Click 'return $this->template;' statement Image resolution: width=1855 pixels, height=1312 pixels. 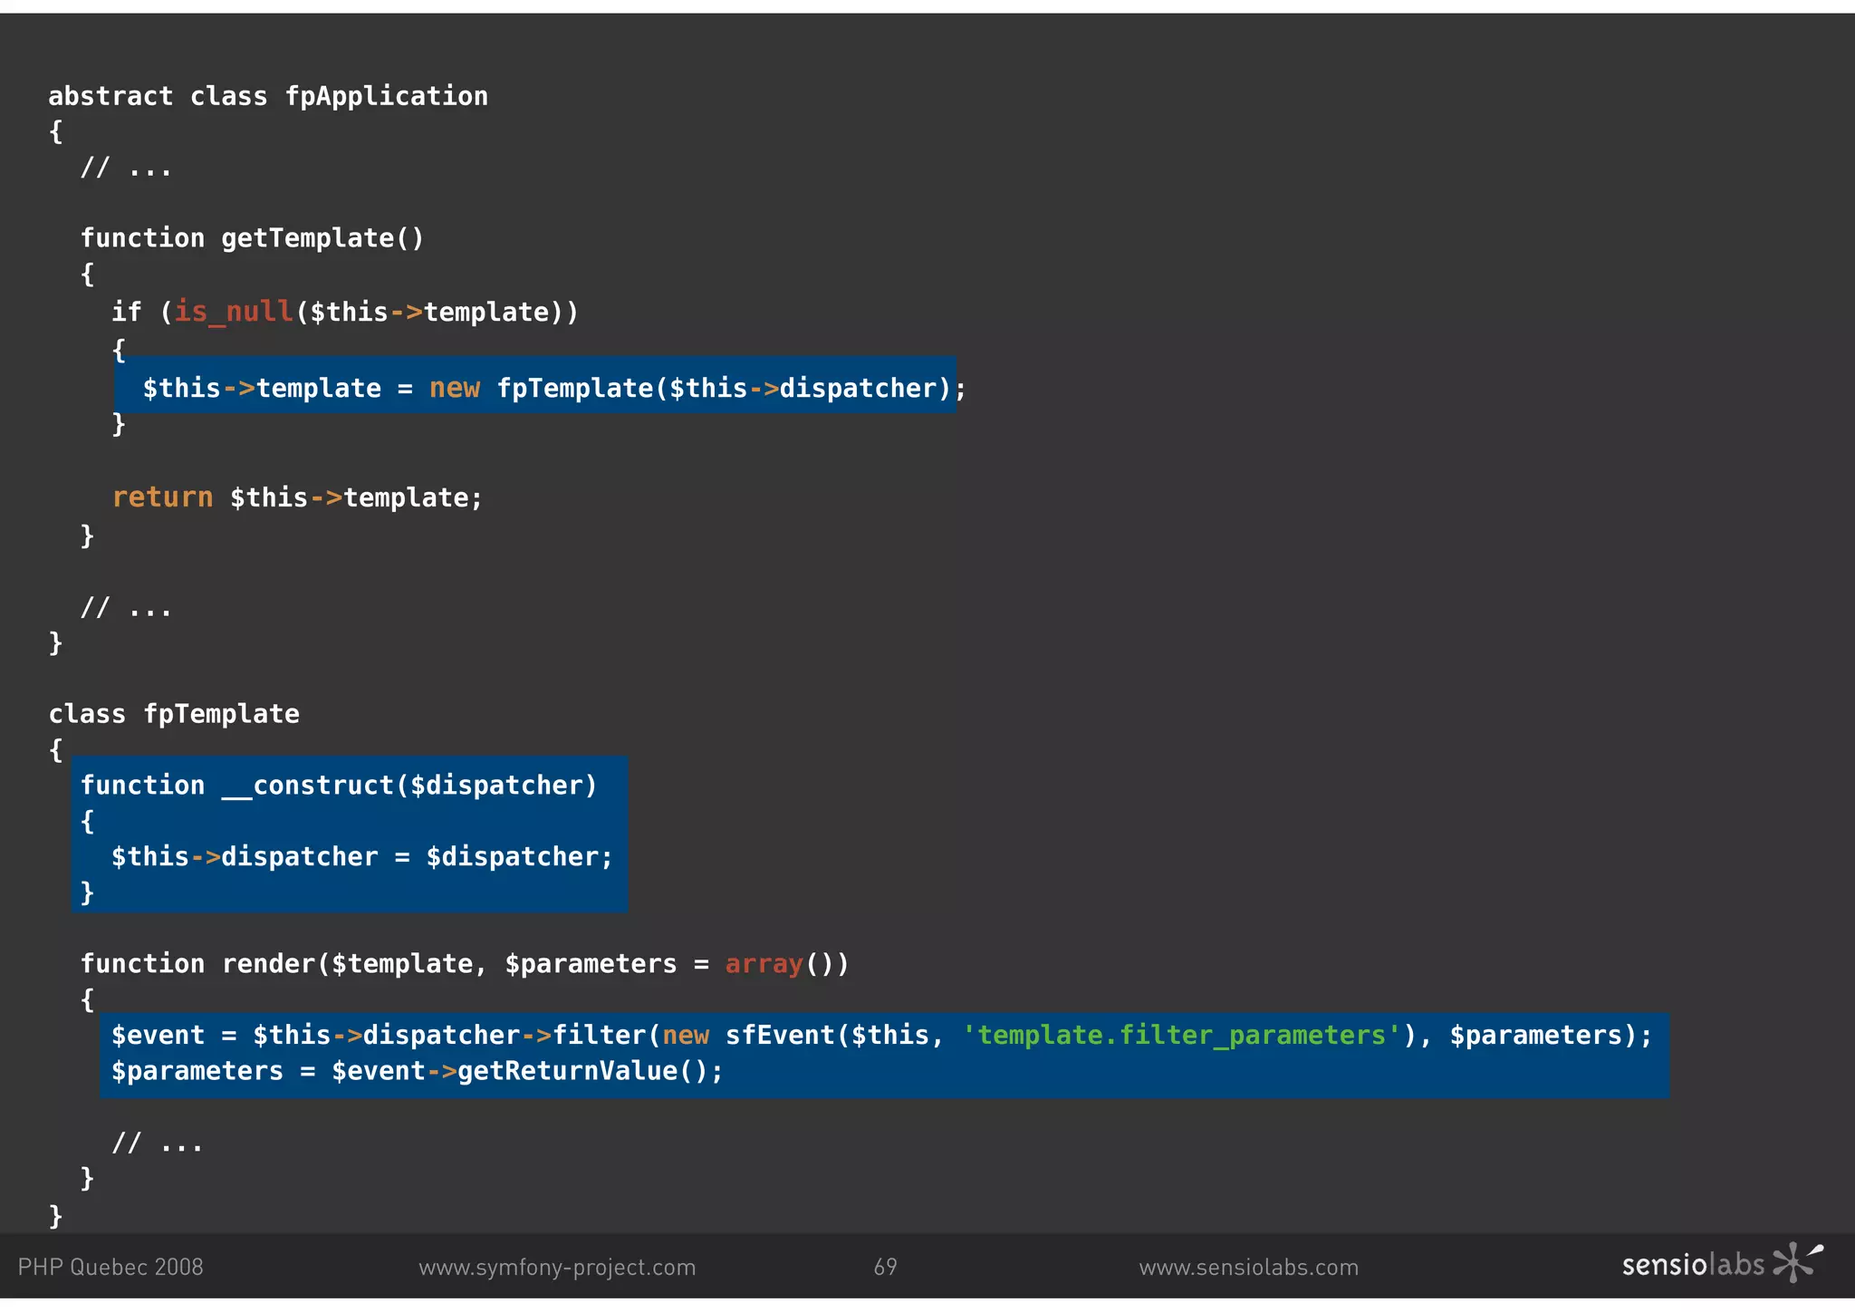click(x=297, y=497)
